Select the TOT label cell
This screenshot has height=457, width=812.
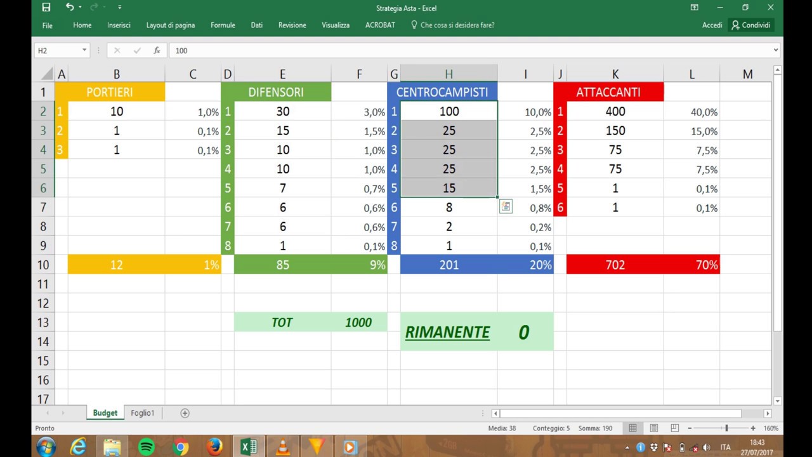pos(282,322)
